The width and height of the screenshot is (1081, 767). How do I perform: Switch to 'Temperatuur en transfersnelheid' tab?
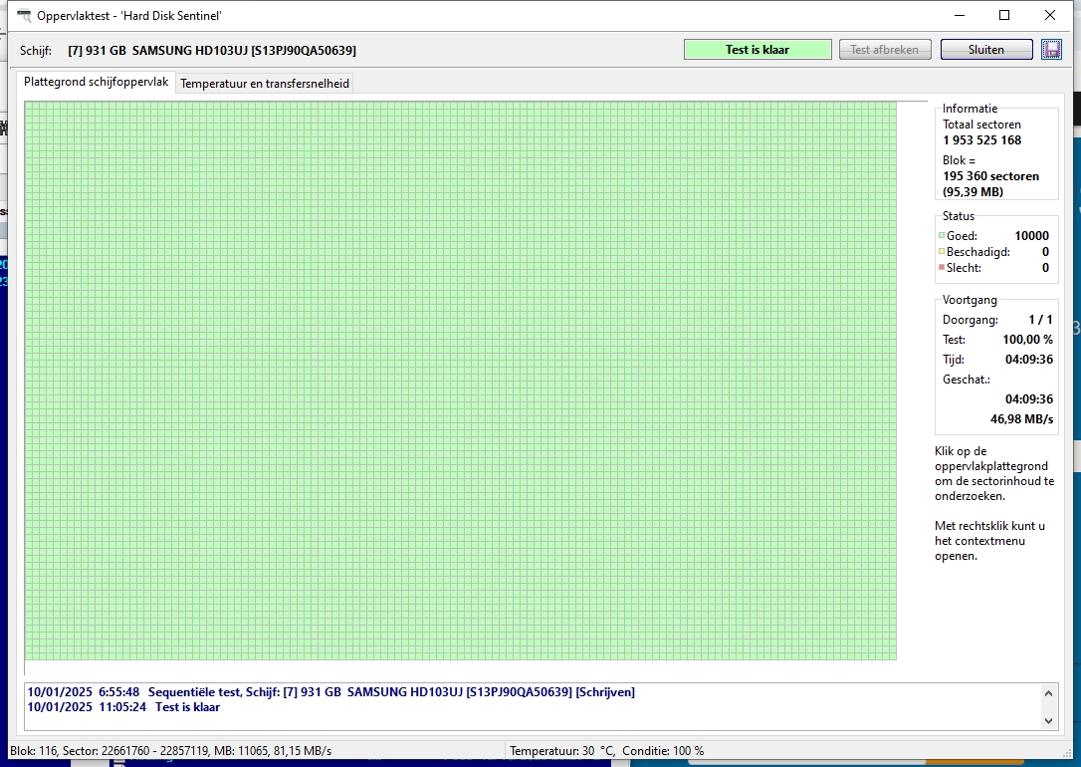click(265, 84)
